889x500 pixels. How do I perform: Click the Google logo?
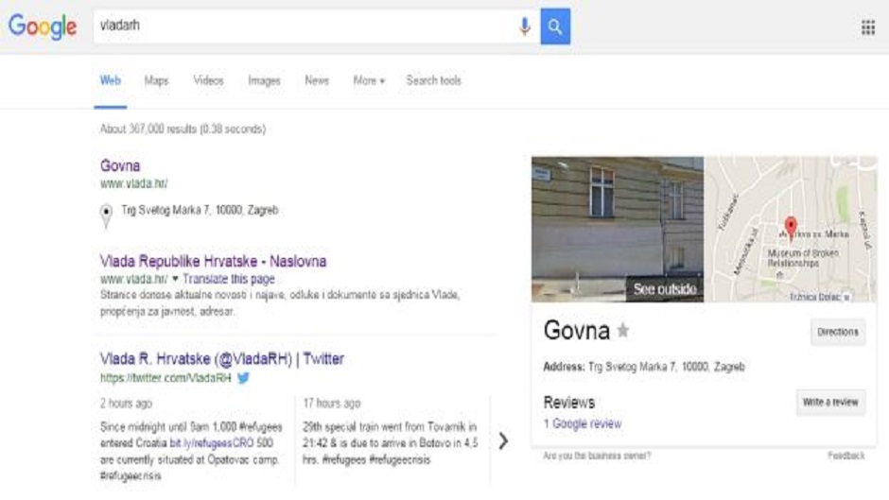coord(43,26)
